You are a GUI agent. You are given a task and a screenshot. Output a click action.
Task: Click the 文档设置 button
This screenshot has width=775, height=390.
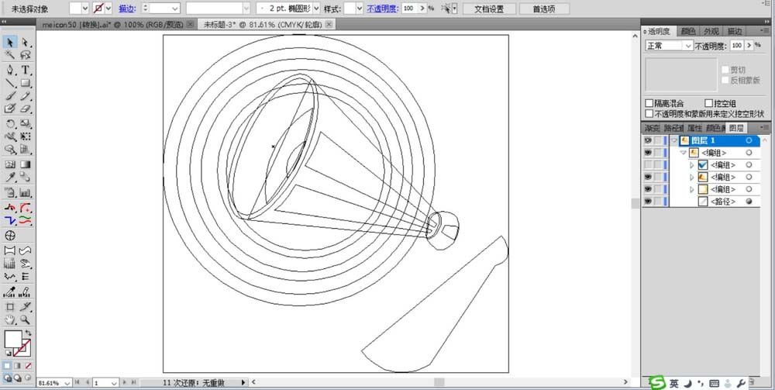tap(489, 9)
